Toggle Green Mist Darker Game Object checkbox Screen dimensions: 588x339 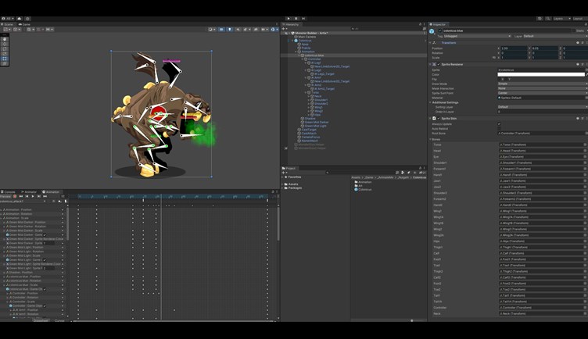tap(45, 235)
